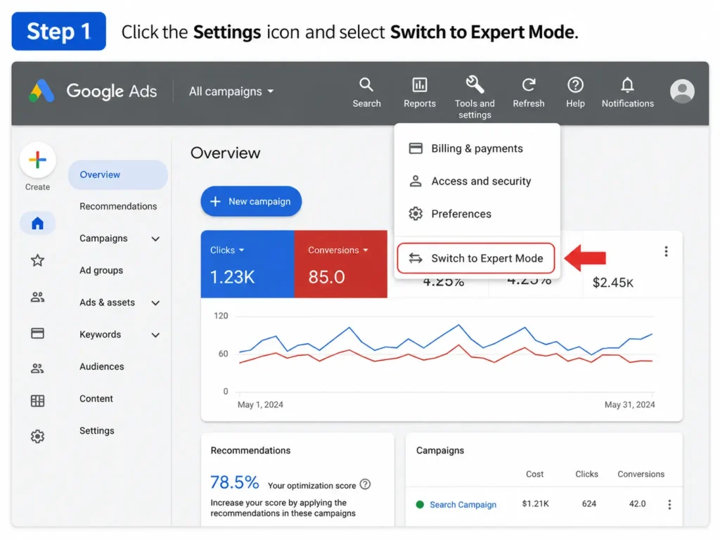Screen dimensions: 720x540
Task: Click the 1.23K clicks tile
Action: [247, 264]
